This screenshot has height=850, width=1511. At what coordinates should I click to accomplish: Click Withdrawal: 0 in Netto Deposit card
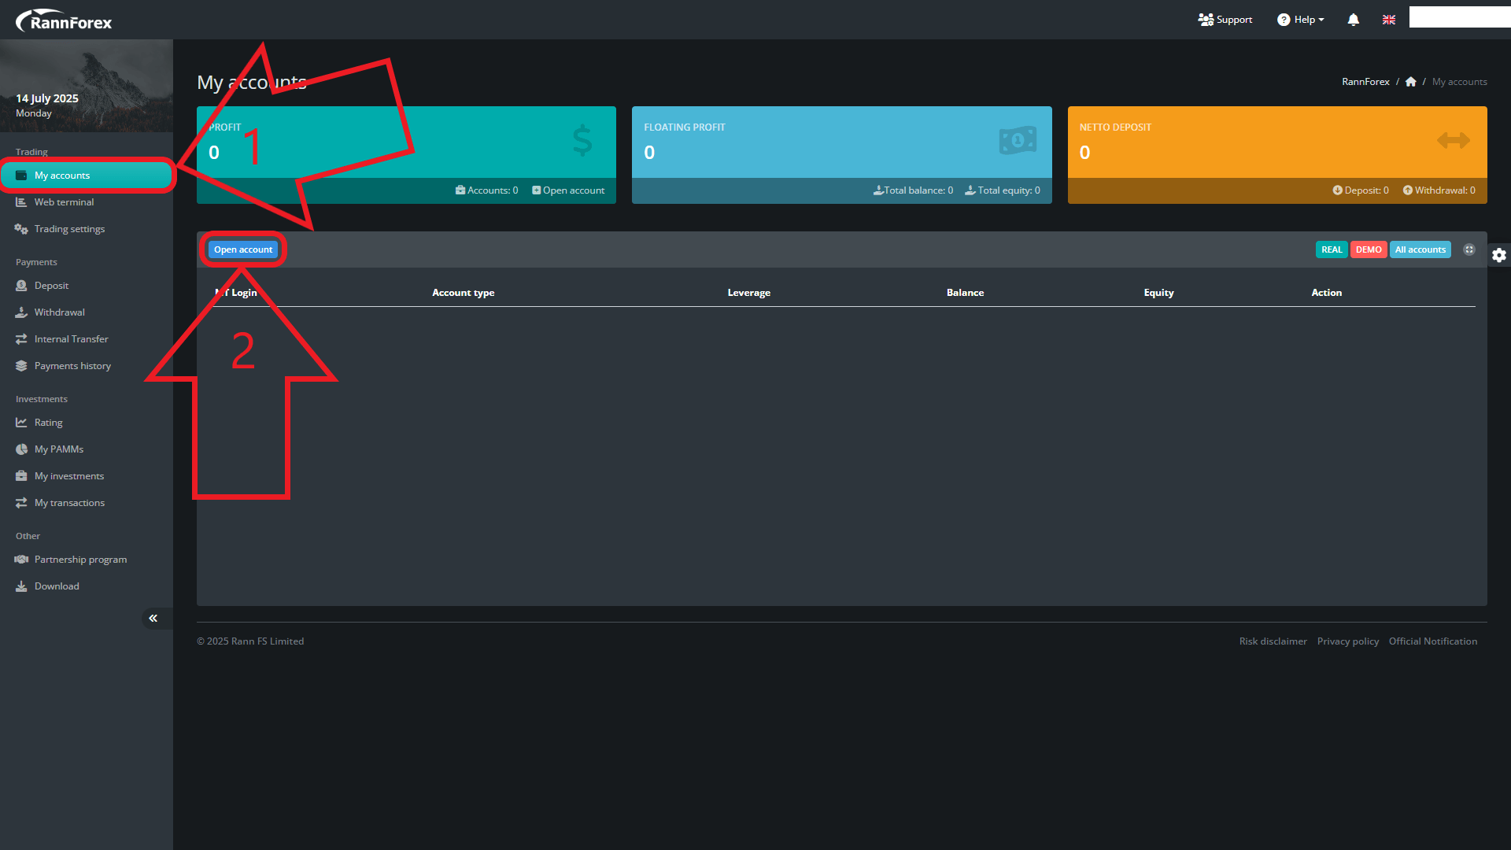click(x=1439, y=190)
